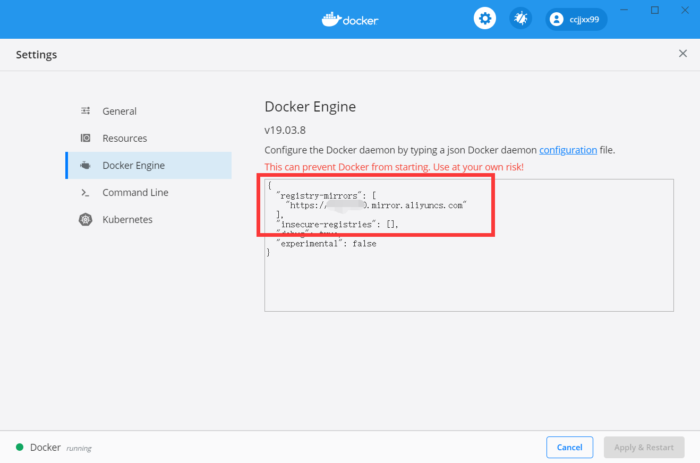The width and height of the screenshot is (700, 463).
Task: Open the settings gear in the title bar
Action: [x=484, y=18]
